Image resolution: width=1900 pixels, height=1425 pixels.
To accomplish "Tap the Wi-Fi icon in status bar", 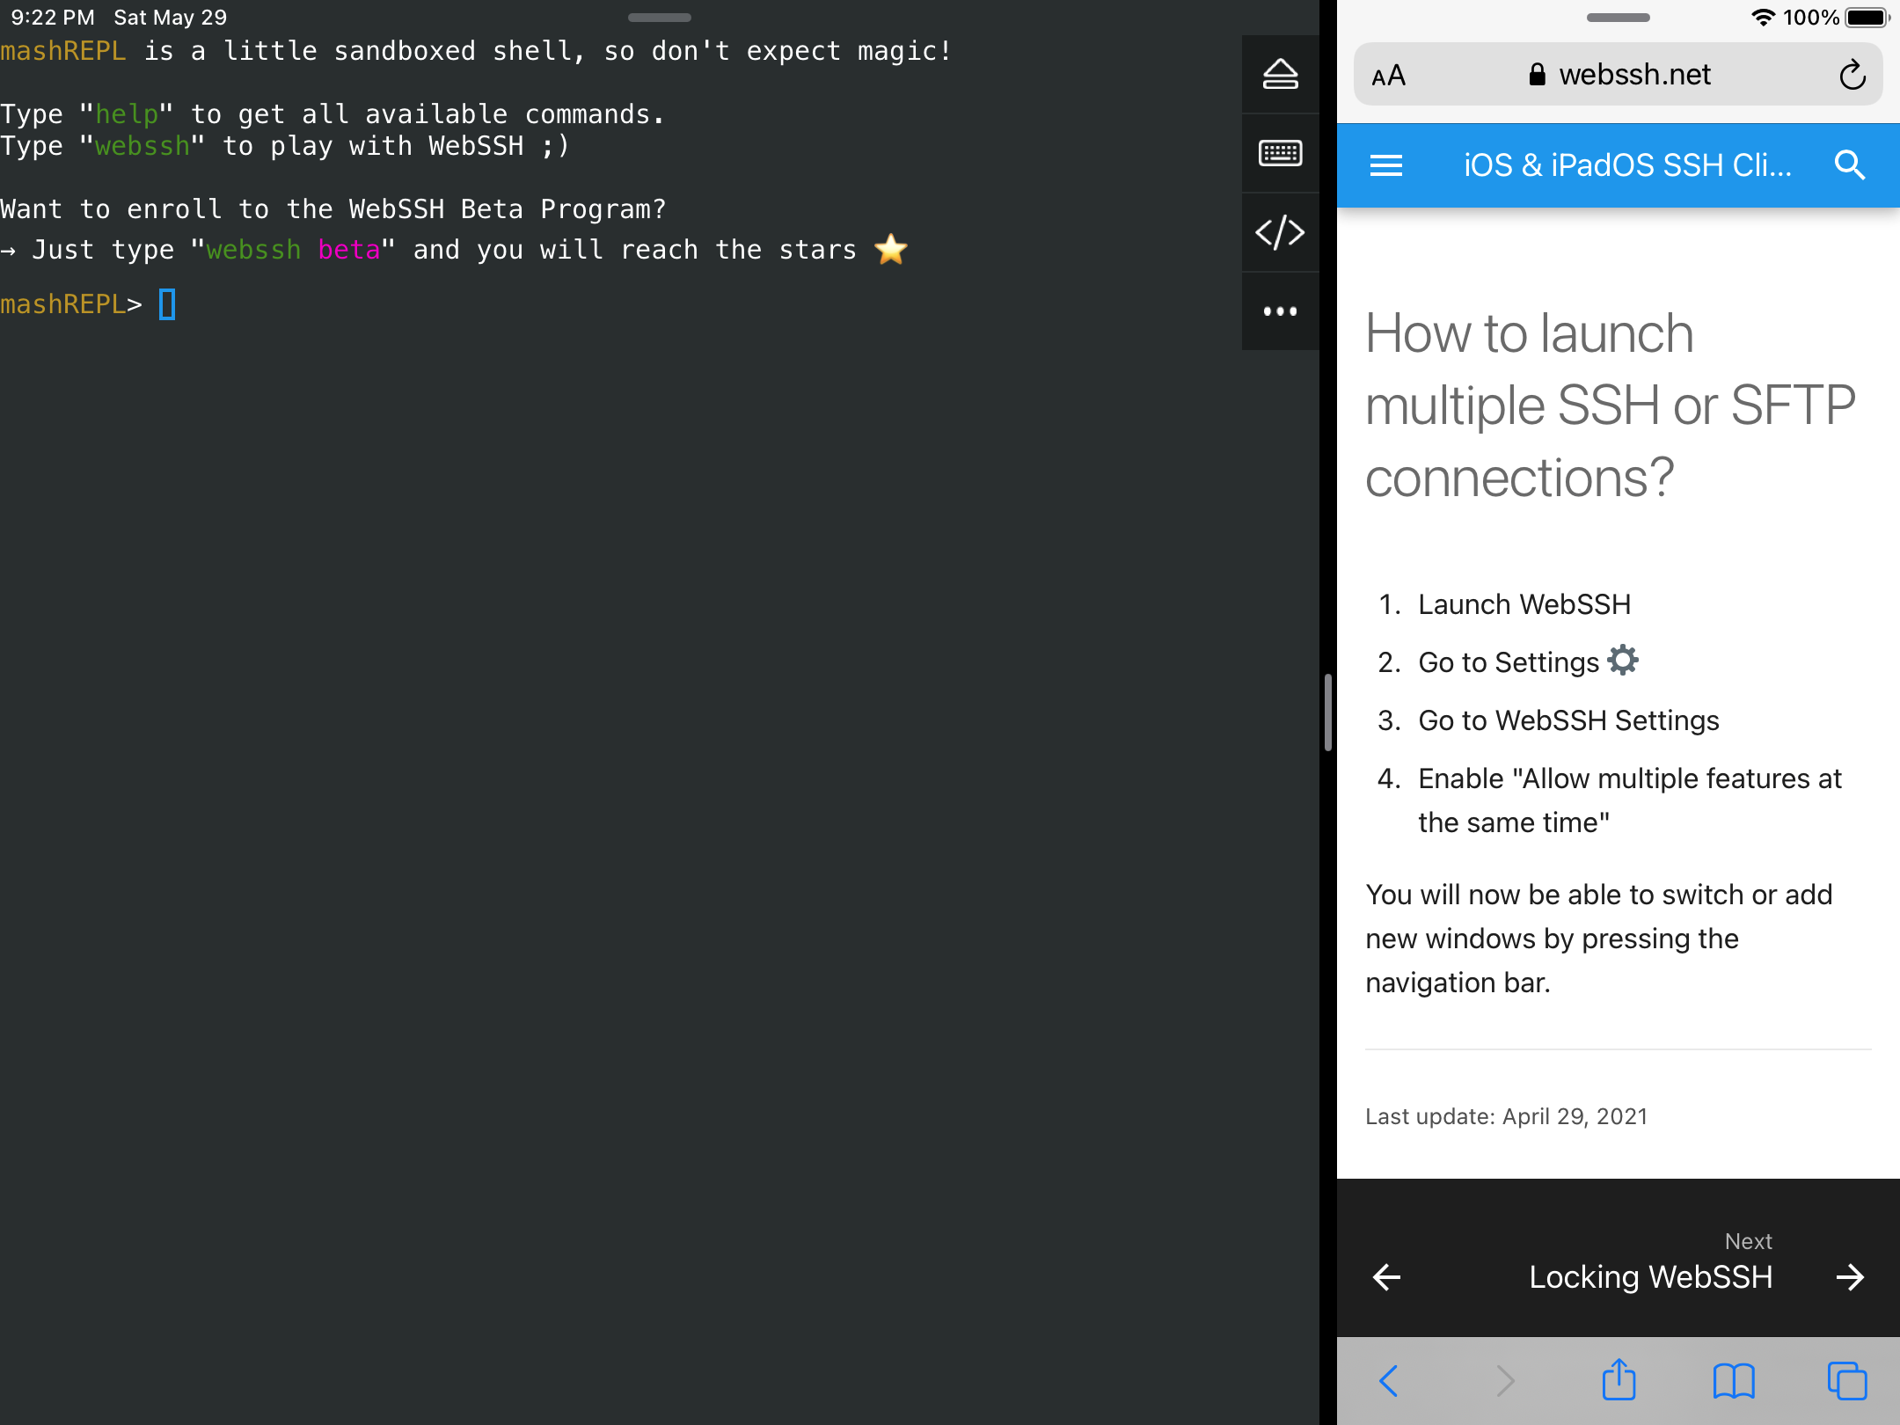I will point(1762,18).
